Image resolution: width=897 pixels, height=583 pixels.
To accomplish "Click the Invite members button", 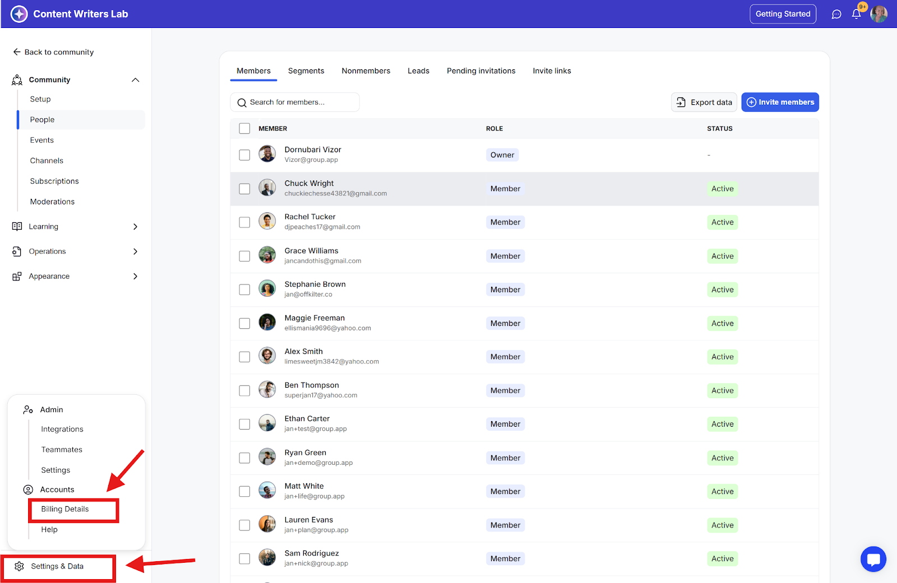I will (780, 102).
